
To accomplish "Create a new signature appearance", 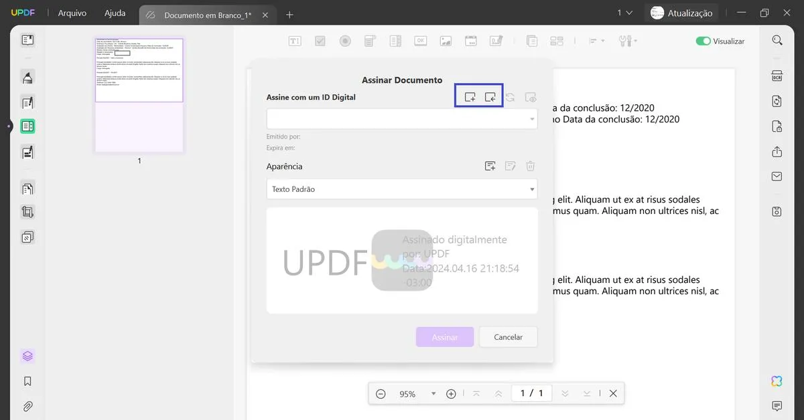I will pyautogui.click(x=490, y=167).
